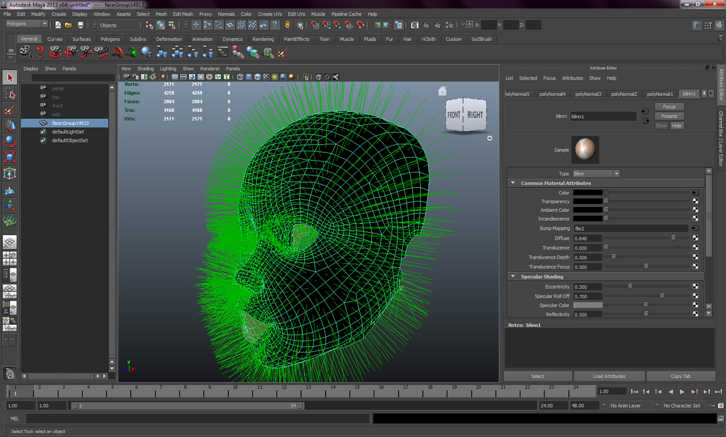The width and height of the screenshot is (726, 437).
Task: Click the Open Scene folder icon
Action: click(x=69, y=25)
